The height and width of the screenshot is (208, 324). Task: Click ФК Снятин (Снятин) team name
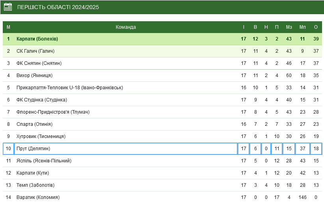pos(39,63)
